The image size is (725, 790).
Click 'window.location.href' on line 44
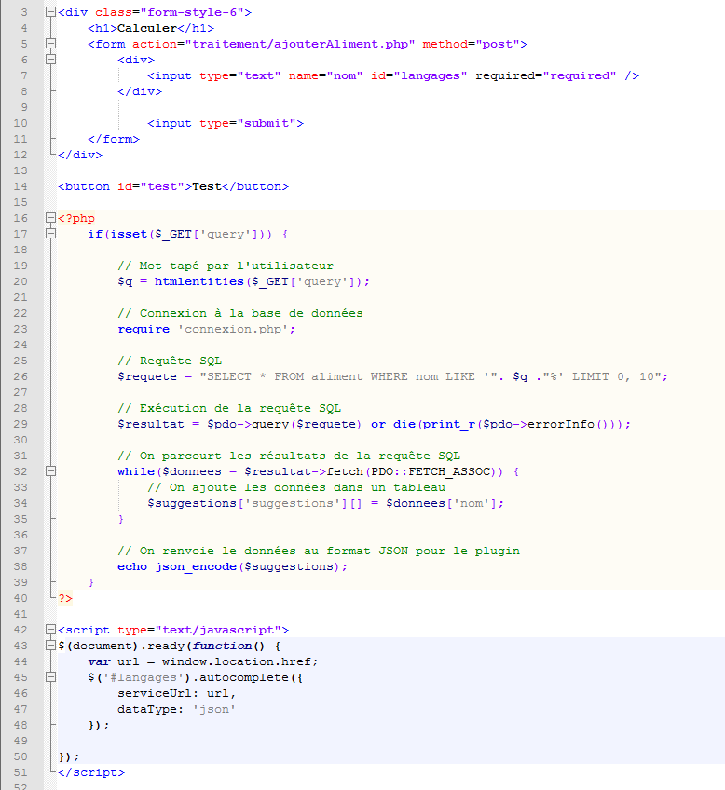[237, 661]
